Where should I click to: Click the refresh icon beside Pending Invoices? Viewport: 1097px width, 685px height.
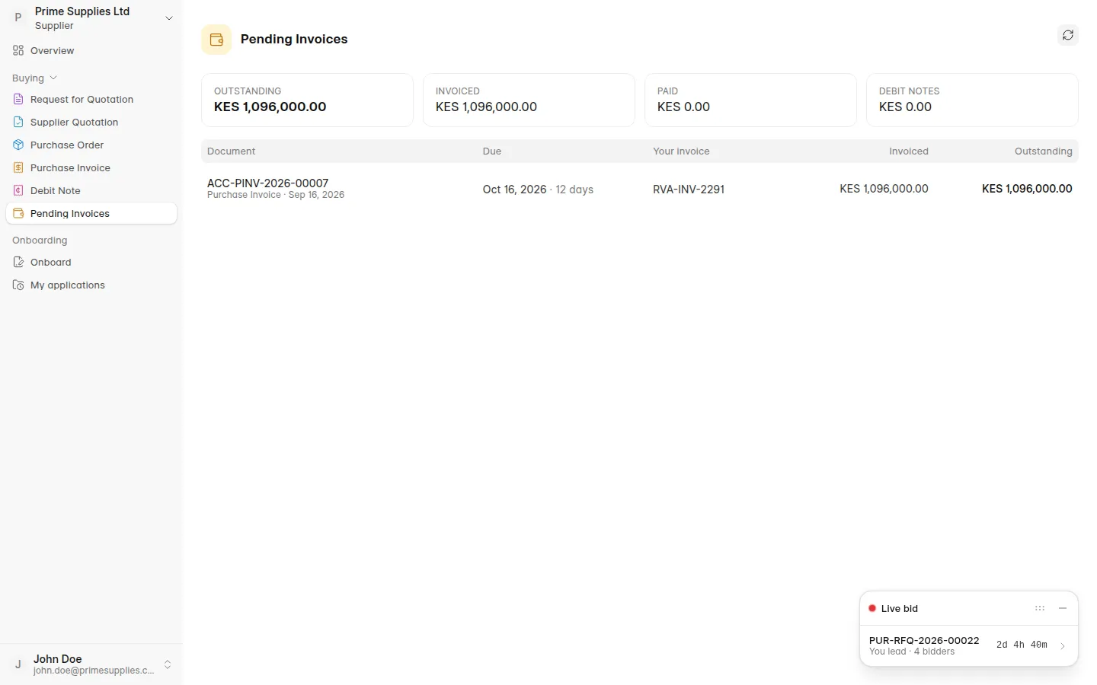[1068, 35]
